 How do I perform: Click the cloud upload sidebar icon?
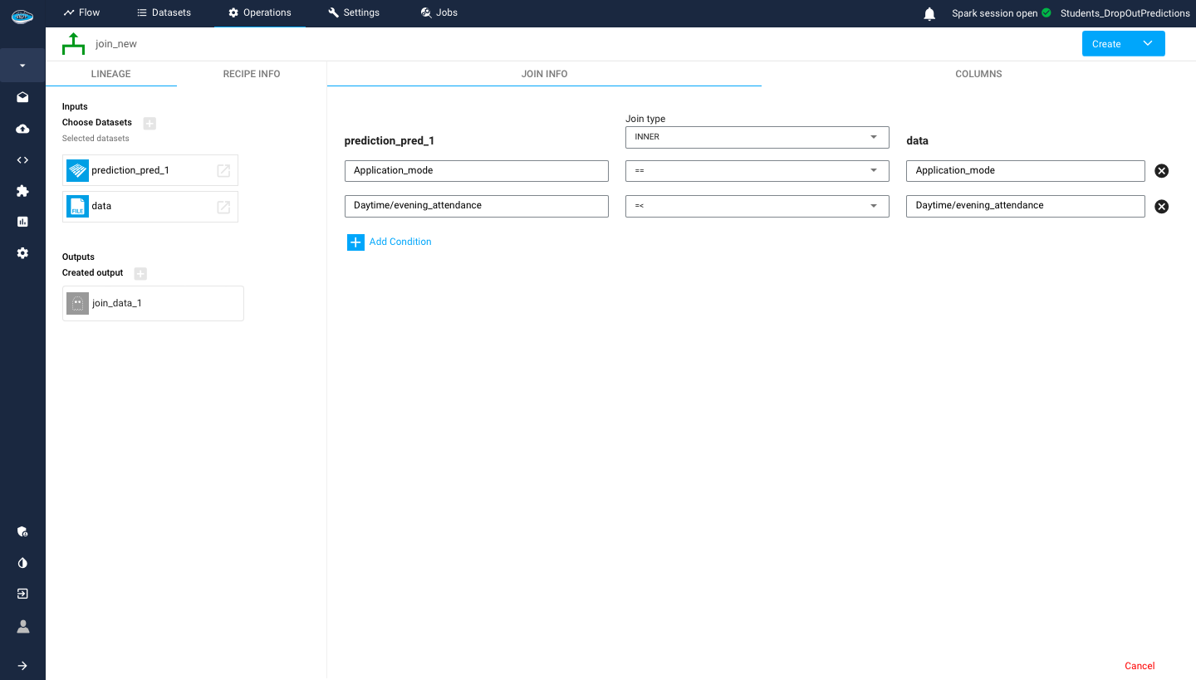pos(22,129)
